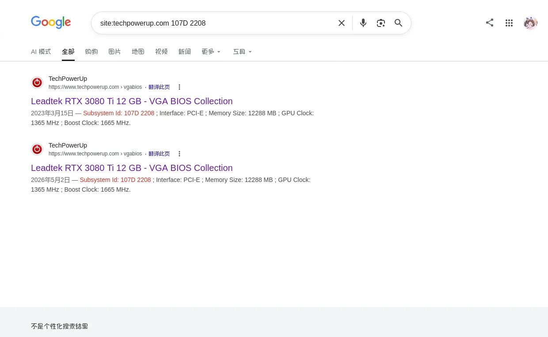Click 翻译此页 on second result
Viewport: 548px width, 337px height.
coord(159,154)
